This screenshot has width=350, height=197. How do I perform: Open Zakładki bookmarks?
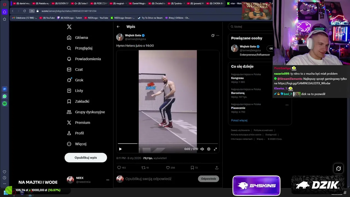point(78,101)
